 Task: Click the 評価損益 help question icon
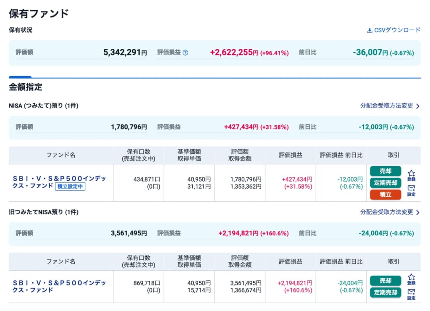(x=185, y=53)
